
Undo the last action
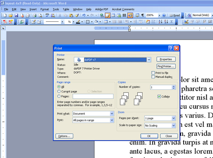[84, 15]
